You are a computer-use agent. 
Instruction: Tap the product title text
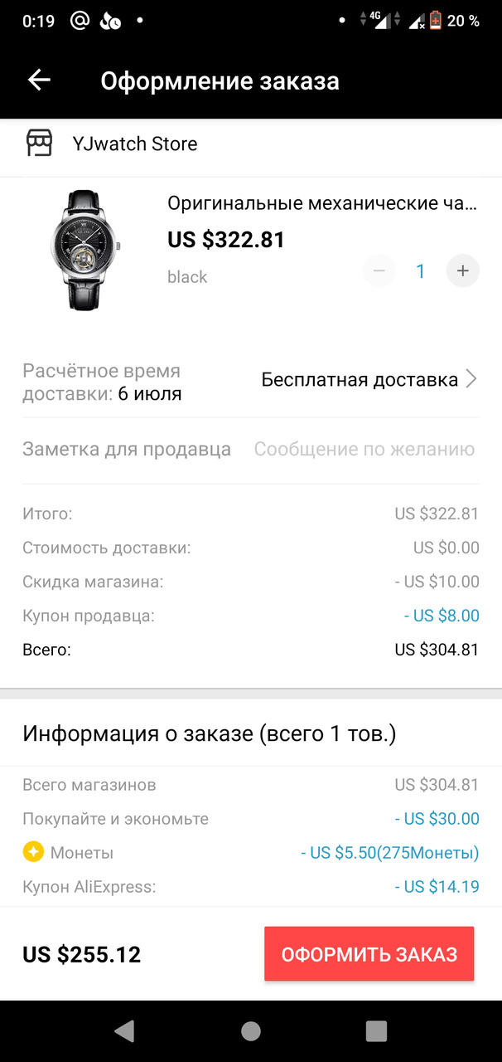click(x=323, y=203)
